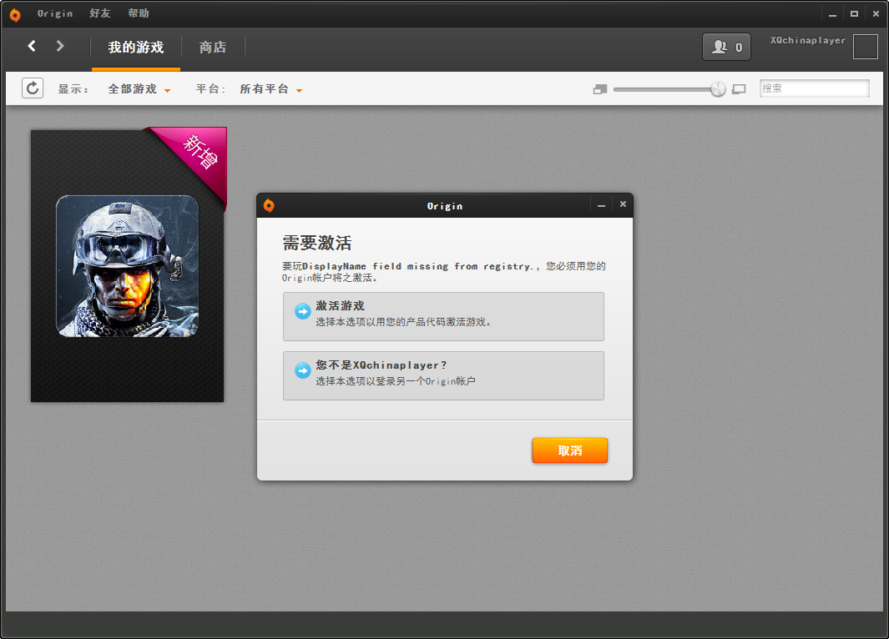Image resolution: width=889 pixels, height=639 pixels.
Task: Close the Origin activation dialog
Action: (623, 204)
